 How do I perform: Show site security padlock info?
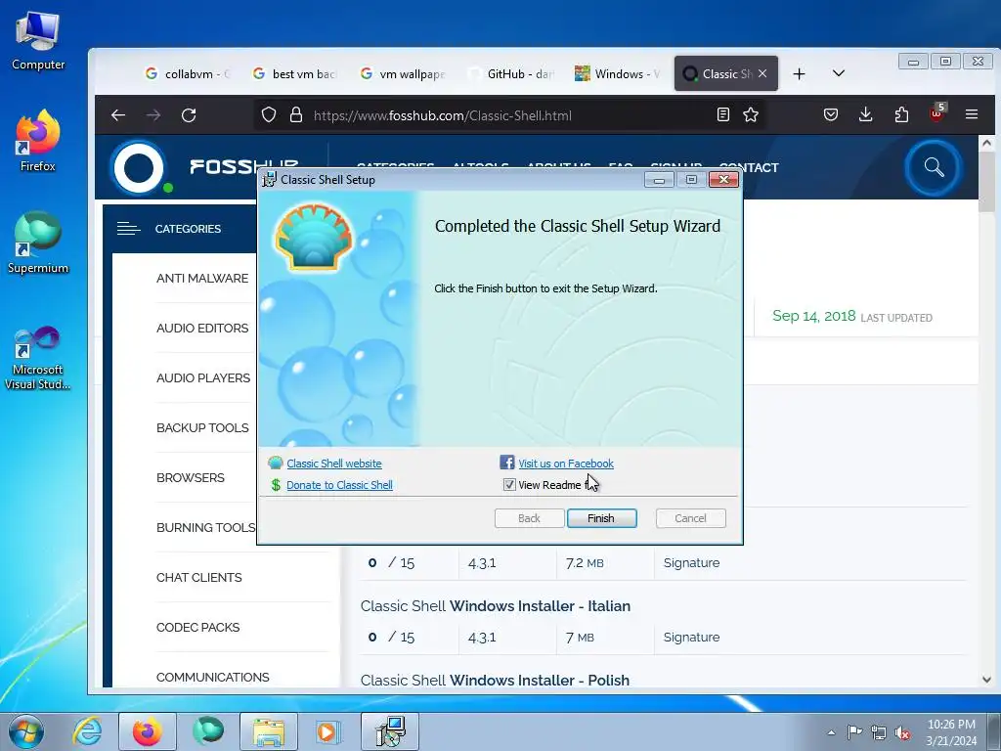pos(295,115)
